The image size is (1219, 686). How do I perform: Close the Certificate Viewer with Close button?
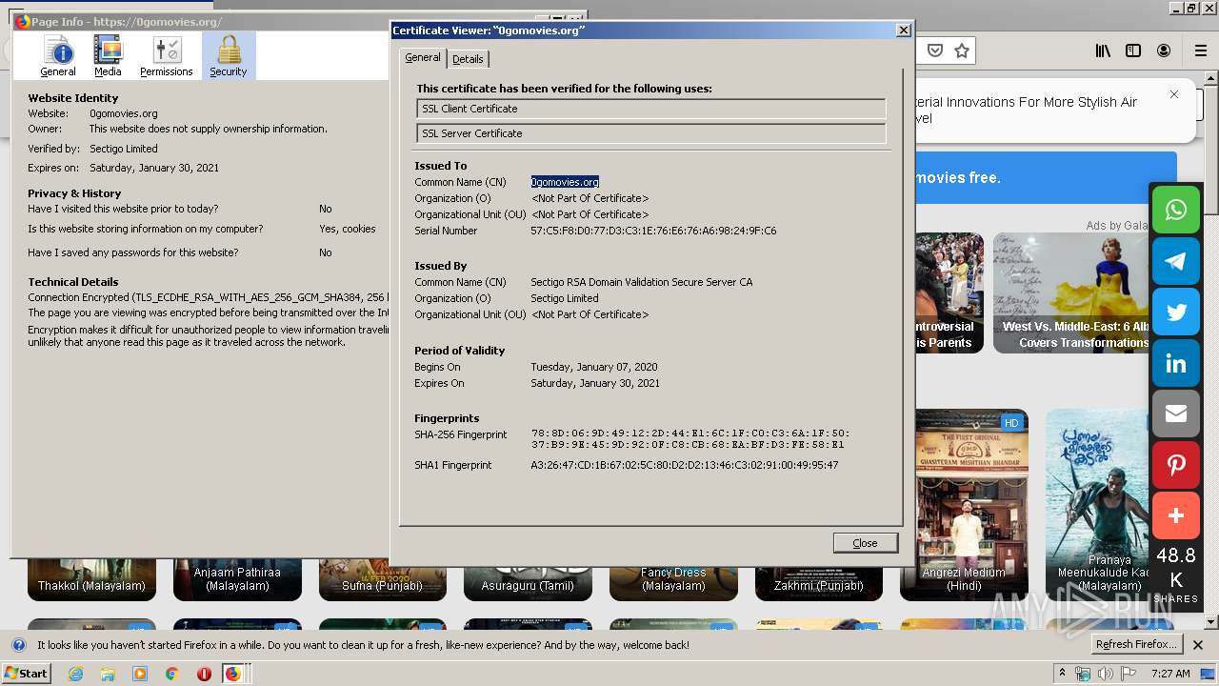click(x=865, y=543)
